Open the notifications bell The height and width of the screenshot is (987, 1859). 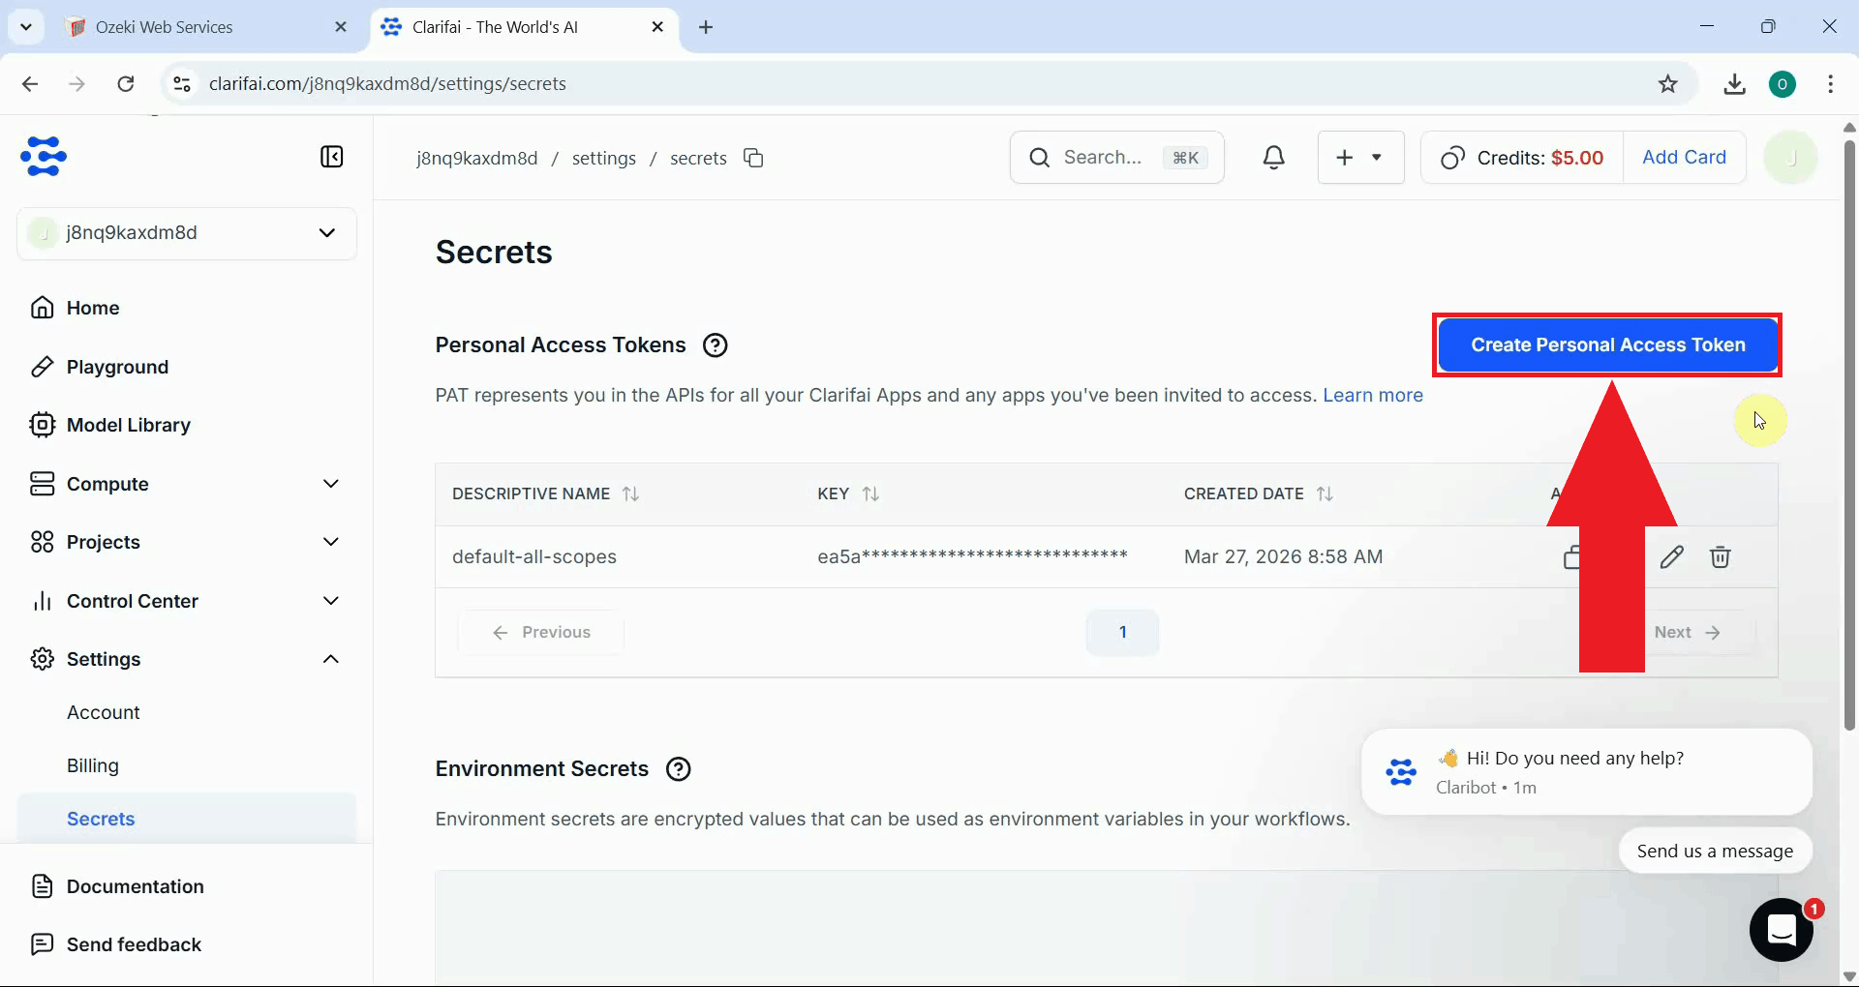(1273, 157)
